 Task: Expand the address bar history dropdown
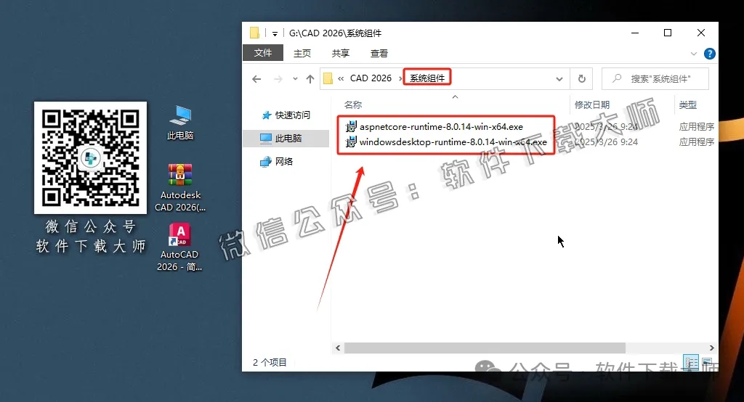(559, 78)
